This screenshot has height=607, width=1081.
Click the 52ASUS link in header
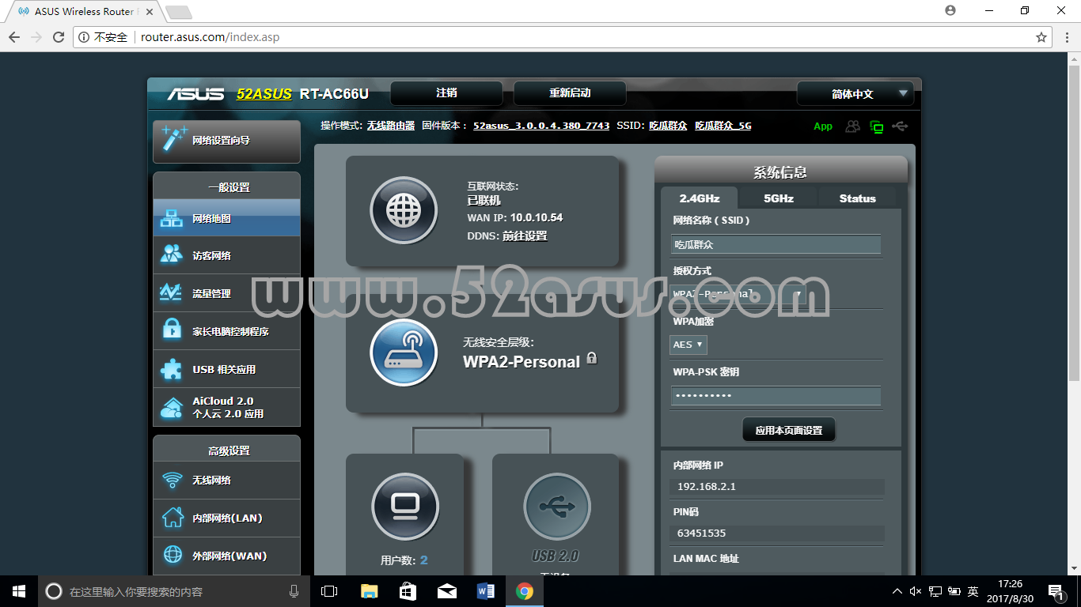click(x=264, y=94)
